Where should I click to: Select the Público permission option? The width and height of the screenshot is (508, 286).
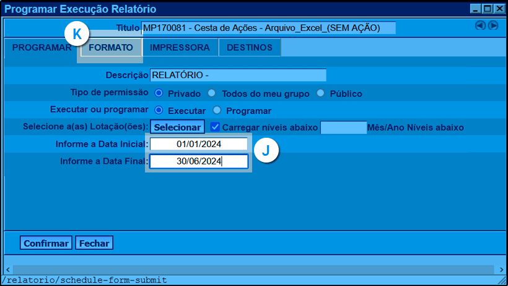[x=320, y=94]
